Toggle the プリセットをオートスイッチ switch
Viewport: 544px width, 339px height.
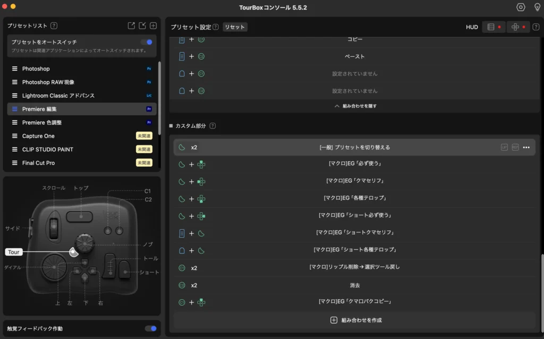click(147, 42)
